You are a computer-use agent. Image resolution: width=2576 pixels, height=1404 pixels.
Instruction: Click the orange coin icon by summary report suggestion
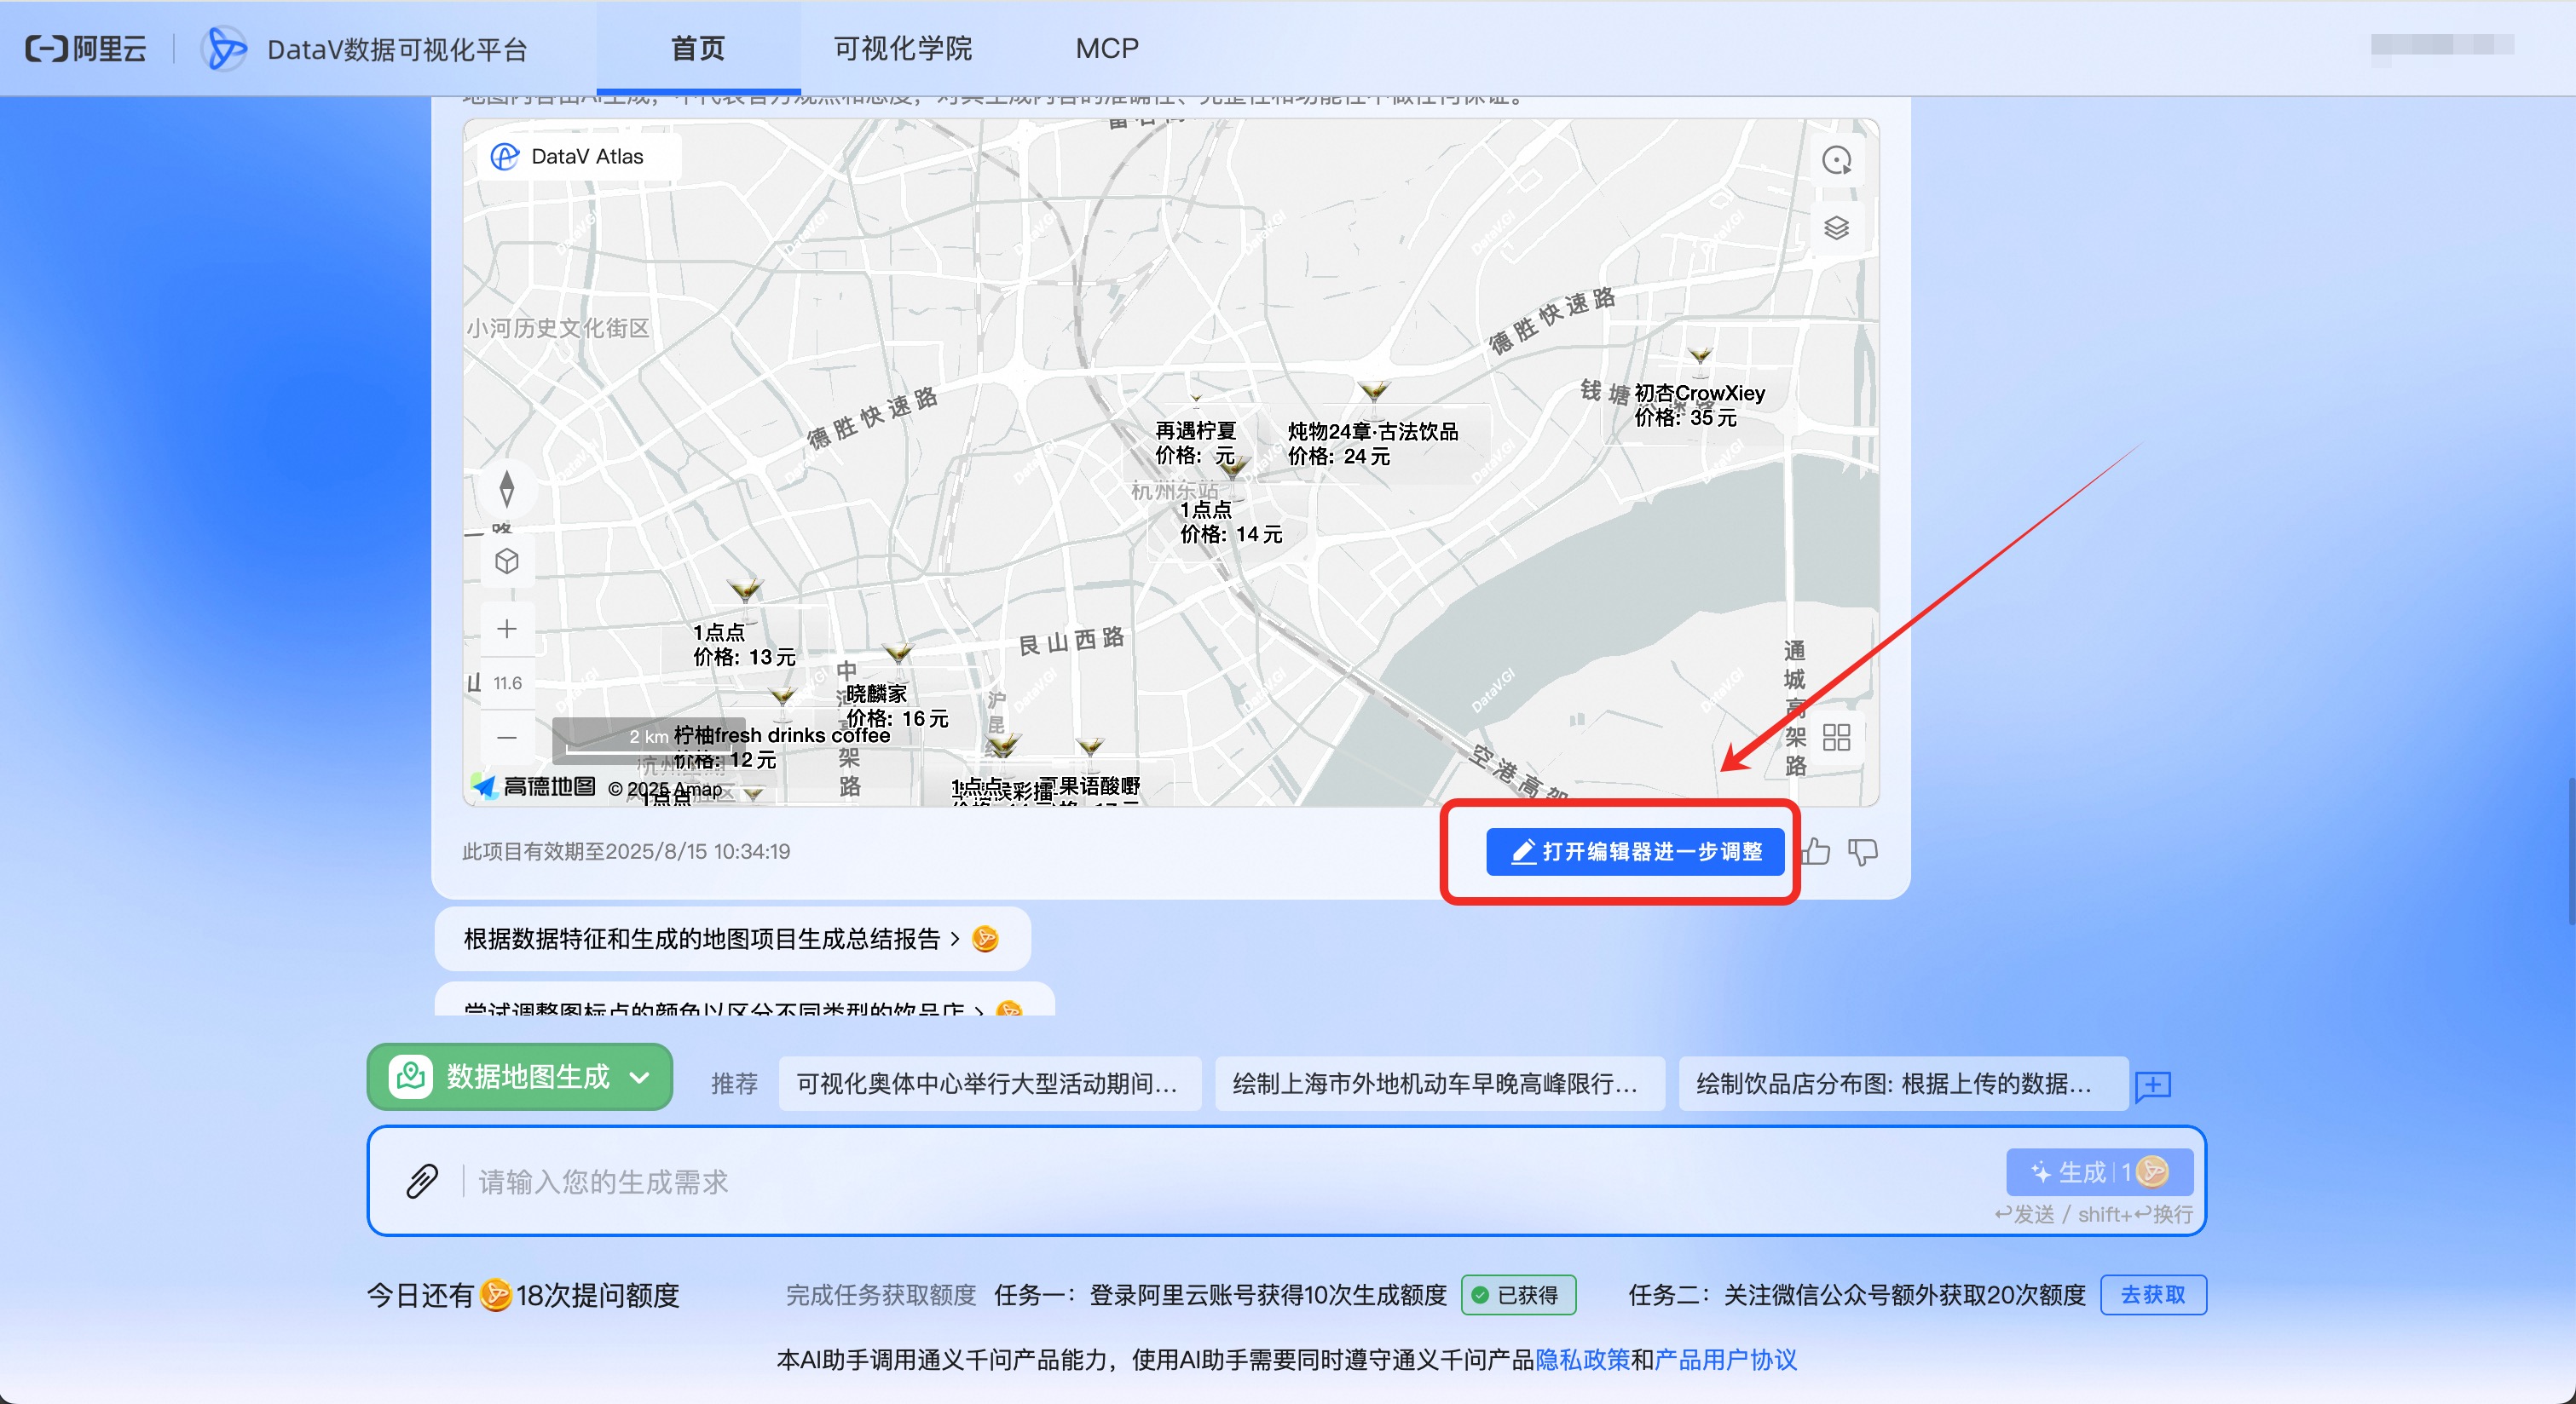point(985,938)
